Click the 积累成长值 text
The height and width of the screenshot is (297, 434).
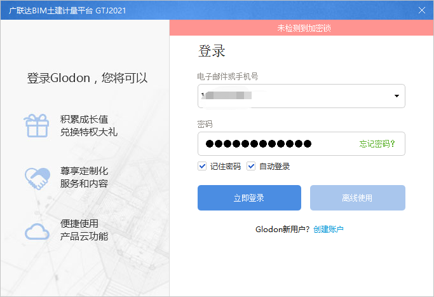pos(84,120)
